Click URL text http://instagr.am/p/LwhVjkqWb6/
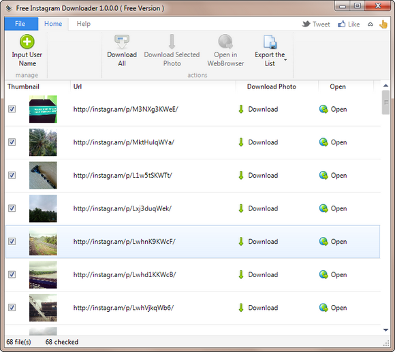Screen dimensions: 395x352 coord(123,308)
